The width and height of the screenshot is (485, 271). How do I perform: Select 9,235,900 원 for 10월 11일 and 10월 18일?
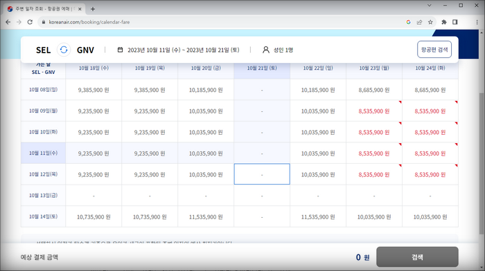click(94, 153)
